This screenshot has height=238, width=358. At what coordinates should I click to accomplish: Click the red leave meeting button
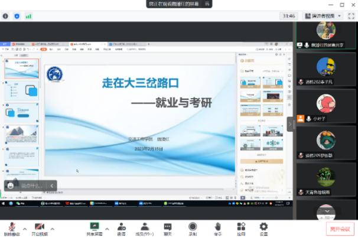(x=340, y=229)
